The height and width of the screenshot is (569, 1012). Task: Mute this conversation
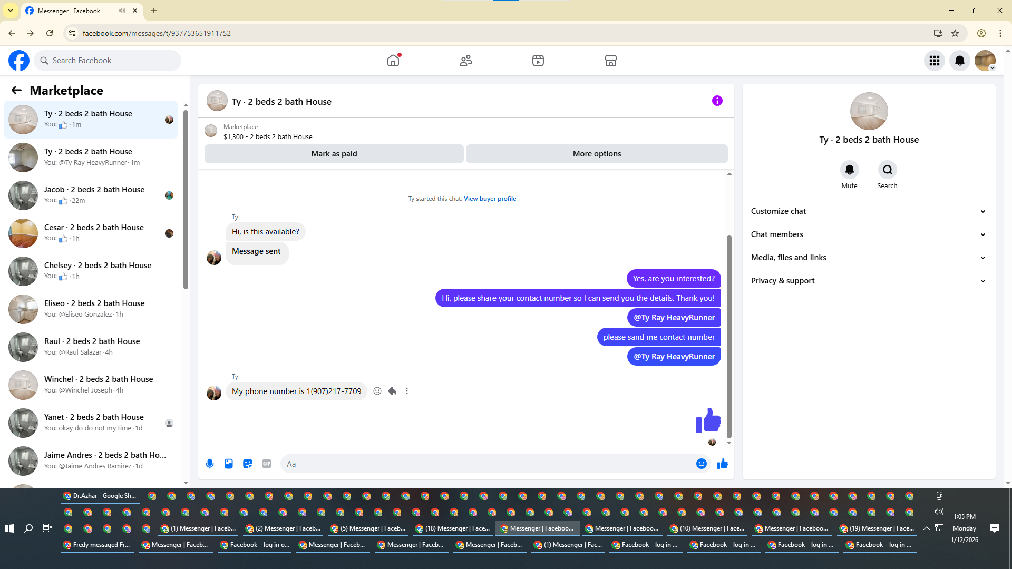pyautogui.click(x=849, y=170)
